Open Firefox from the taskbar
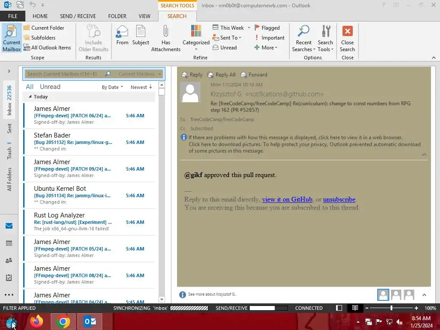 (37, 321)
